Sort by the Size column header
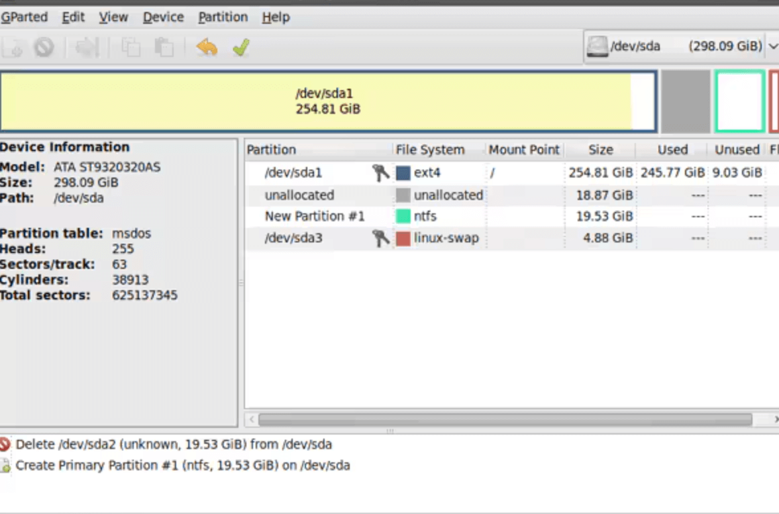This screenshot has width=779, height=514. pyautogui.click(x=600, y=150)
